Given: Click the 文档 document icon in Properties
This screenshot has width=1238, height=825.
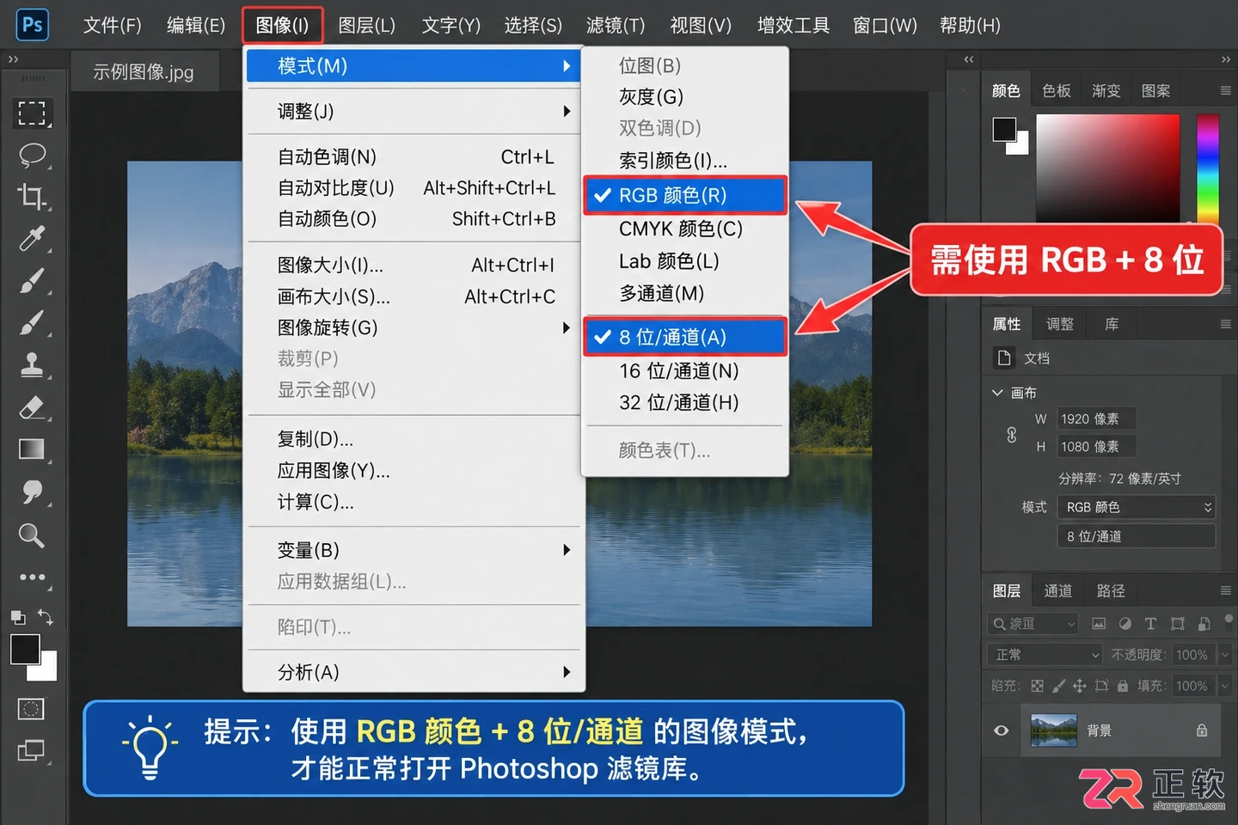Looking at the screenshot, I should (1003, 357).
